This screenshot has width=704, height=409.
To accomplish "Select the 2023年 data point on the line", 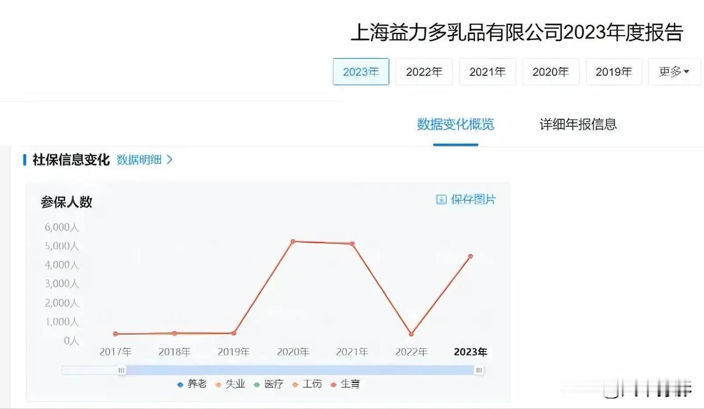I will point(471,256).
